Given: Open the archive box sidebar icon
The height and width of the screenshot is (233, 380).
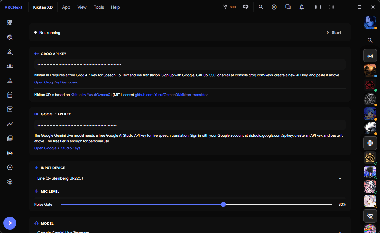Looking at the screenshot, I should (10, 109).
